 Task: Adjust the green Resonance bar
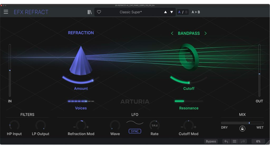189,101
